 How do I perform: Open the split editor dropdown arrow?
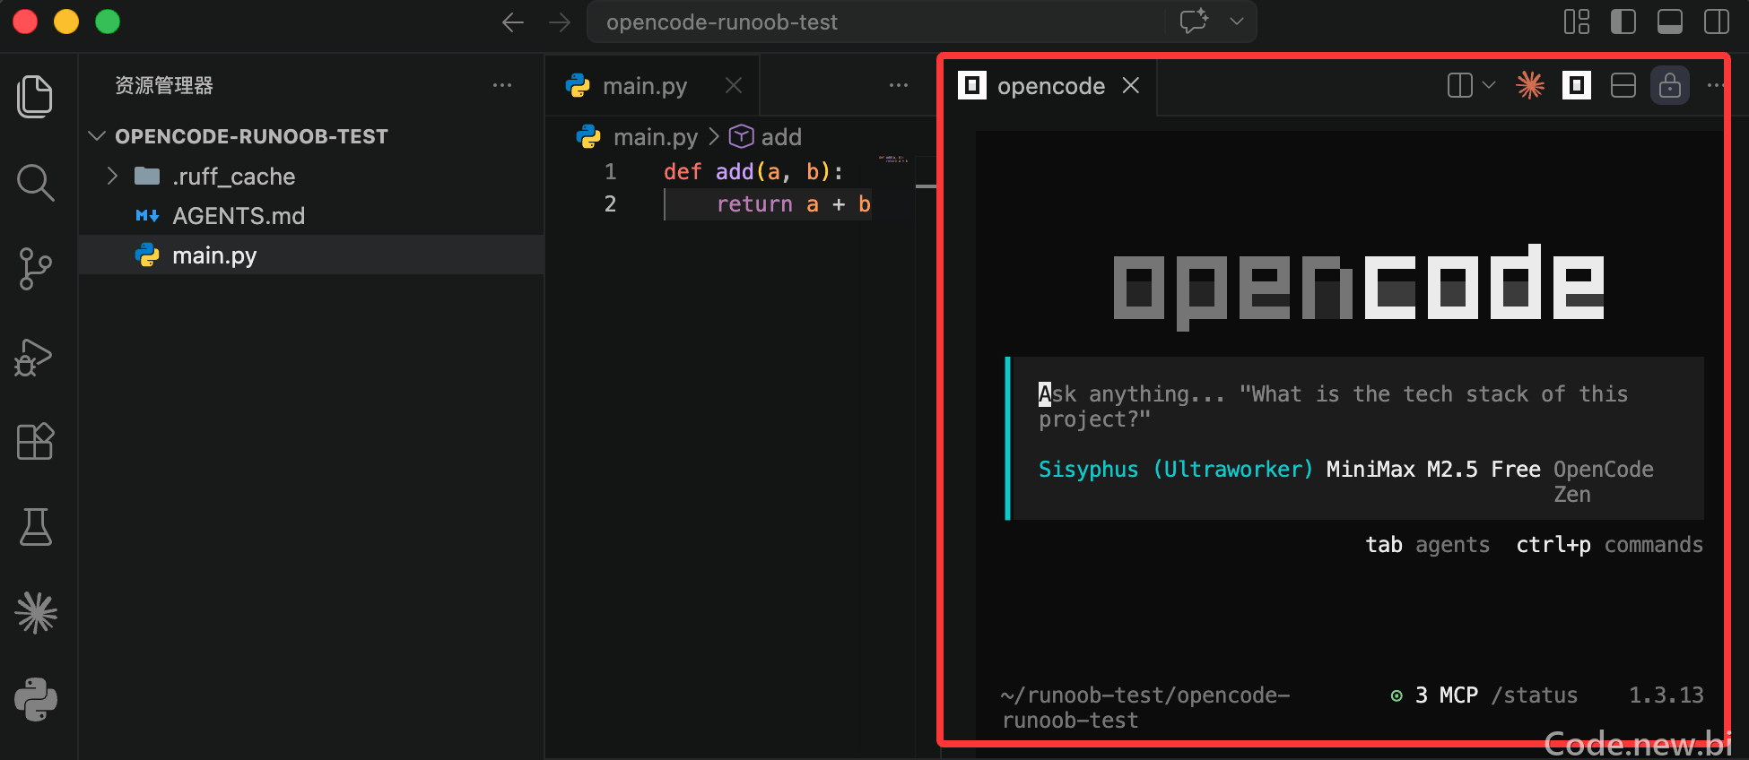pyautogui.click(x=1489, y=85)
